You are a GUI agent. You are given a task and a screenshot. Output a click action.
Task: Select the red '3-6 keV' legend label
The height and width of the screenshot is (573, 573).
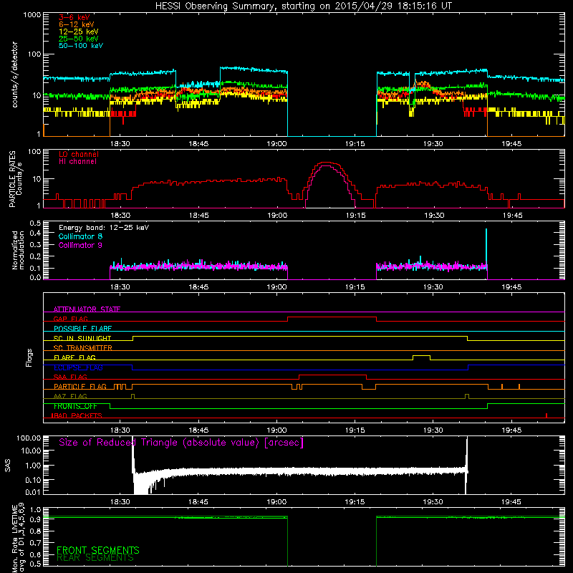click(74, 17)
